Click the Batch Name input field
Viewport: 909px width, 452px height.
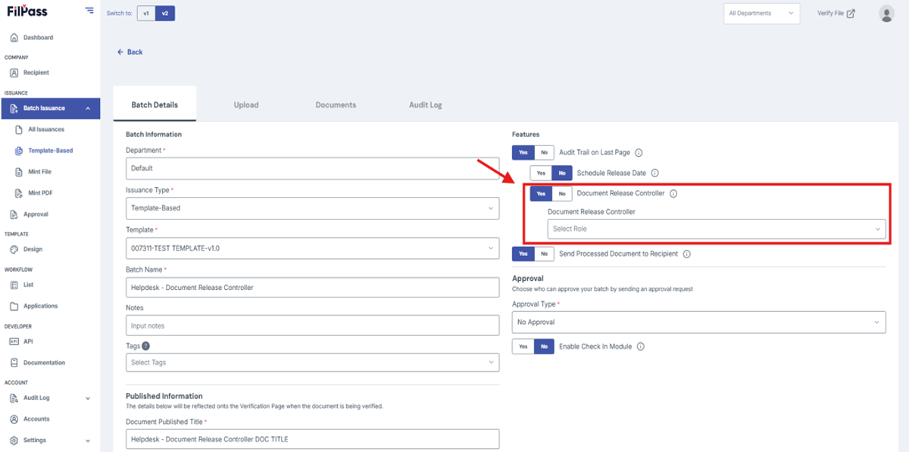tap(312, 288)
